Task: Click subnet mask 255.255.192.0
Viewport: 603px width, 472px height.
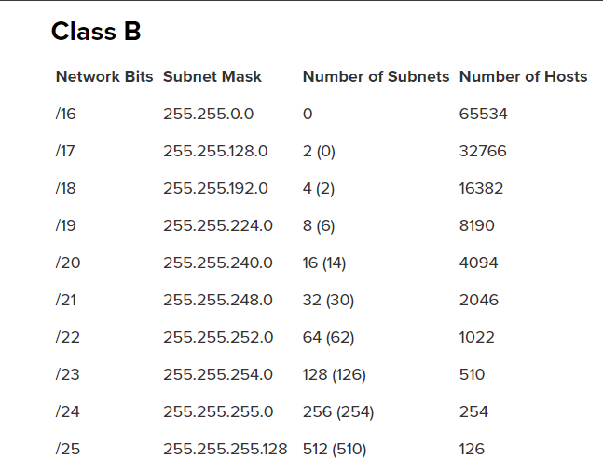Action: point(215,189)
